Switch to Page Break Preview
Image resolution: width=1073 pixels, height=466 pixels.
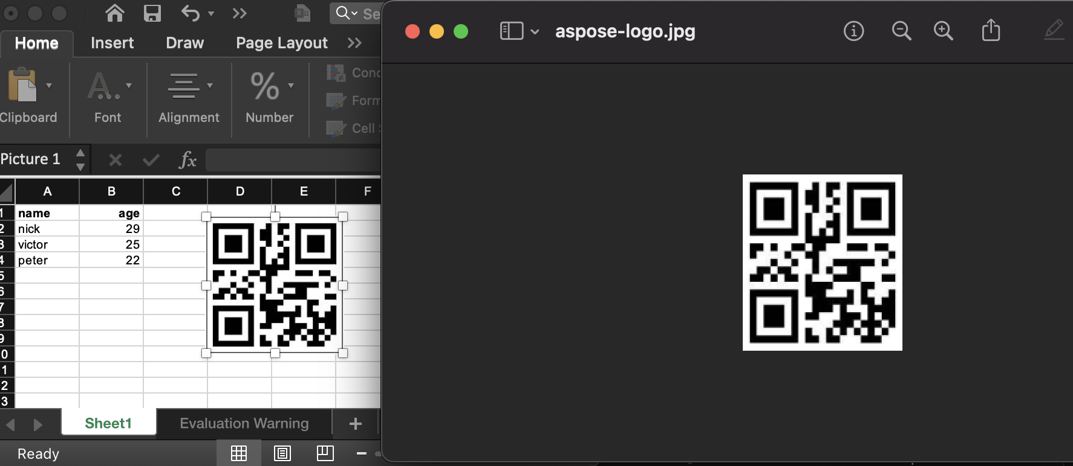(325, 453)
